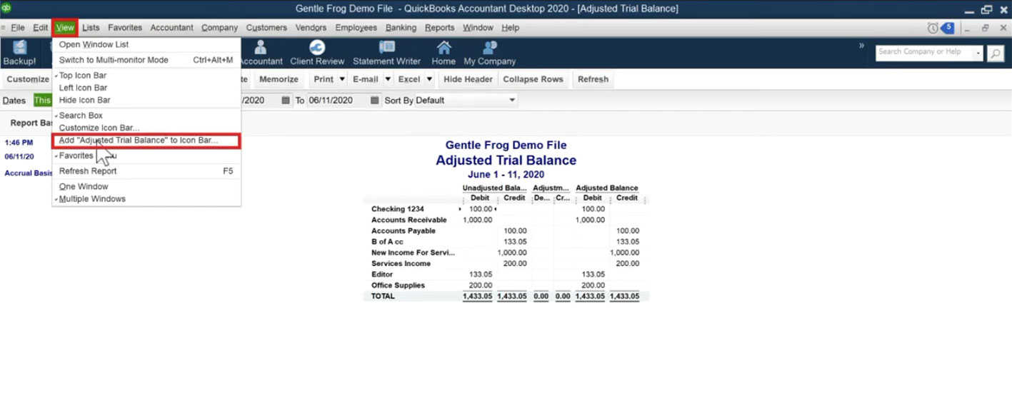Viewport: 1012px width, 398px height.
Task: Click the Memorize button
Action: (x=279, y=79)
